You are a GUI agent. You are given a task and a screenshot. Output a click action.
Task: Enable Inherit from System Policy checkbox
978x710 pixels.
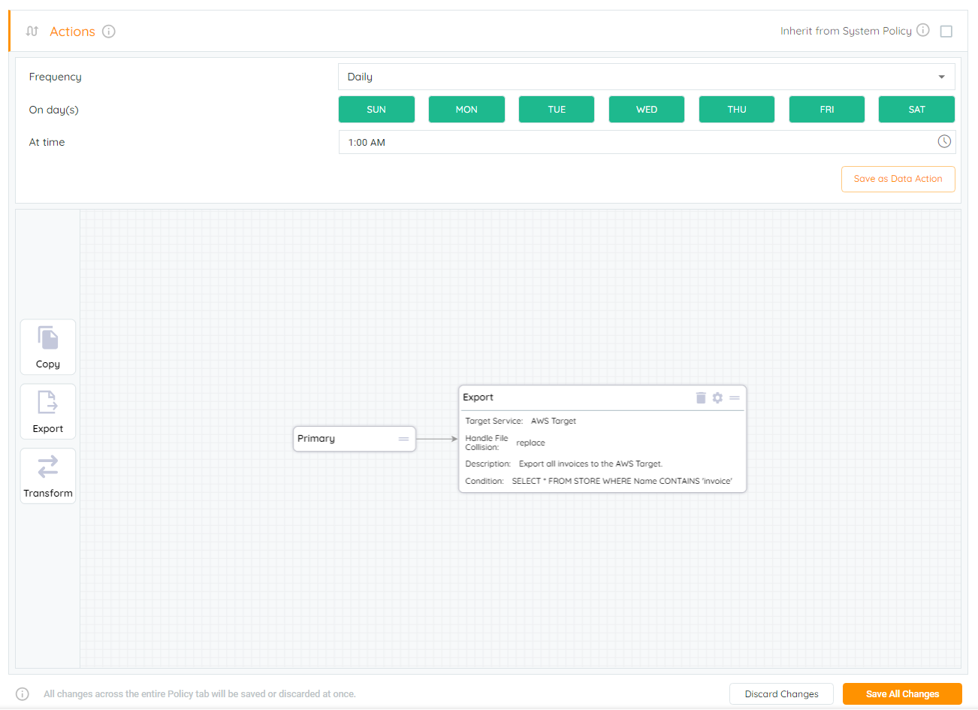(946, 32)
